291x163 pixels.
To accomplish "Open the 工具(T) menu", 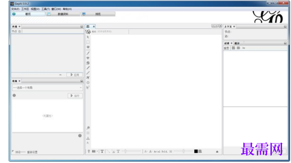I will pyautogui.click(x=46, y=9).
